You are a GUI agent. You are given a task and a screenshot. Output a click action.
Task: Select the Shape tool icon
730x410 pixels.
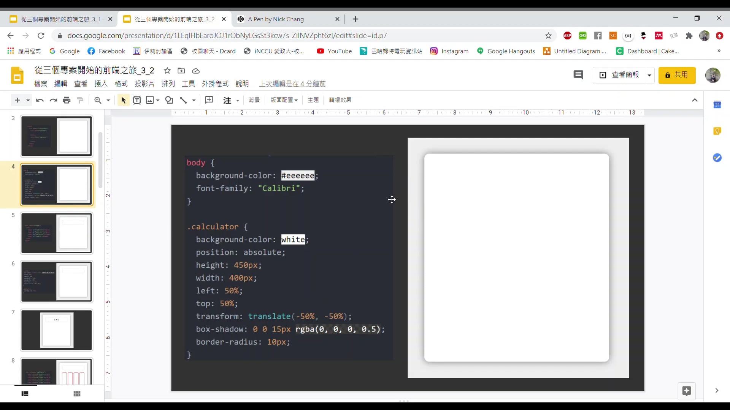(x=169, y=100)
